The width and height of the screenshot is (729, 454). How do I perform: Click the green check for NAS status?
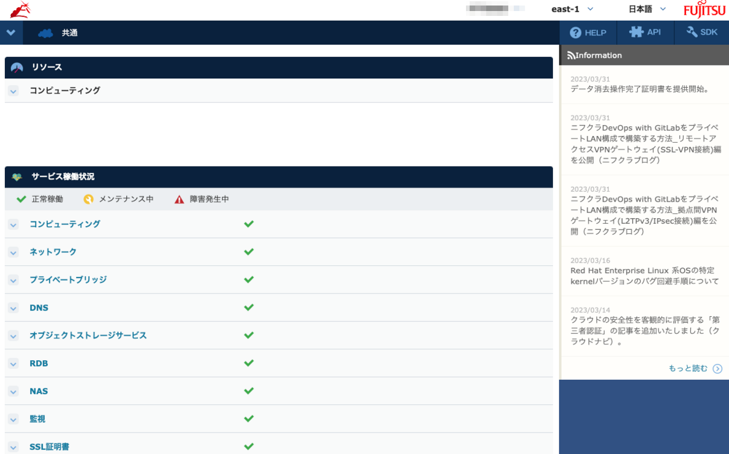(x=248, y=391)
